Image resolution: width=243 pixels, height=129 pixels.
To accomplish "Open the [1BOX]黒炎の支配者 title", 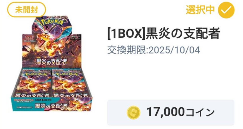I will click(164, 34).
